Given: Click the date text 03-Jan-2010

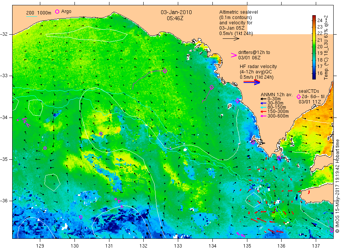Looking at the screenshot, I should (x=176, y=12).
